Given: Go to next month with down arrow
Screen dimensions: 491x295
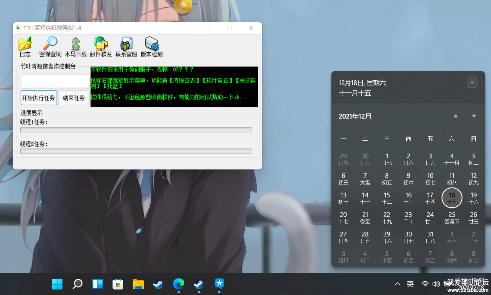Looking at the screenshot, I should pos(474,116).
